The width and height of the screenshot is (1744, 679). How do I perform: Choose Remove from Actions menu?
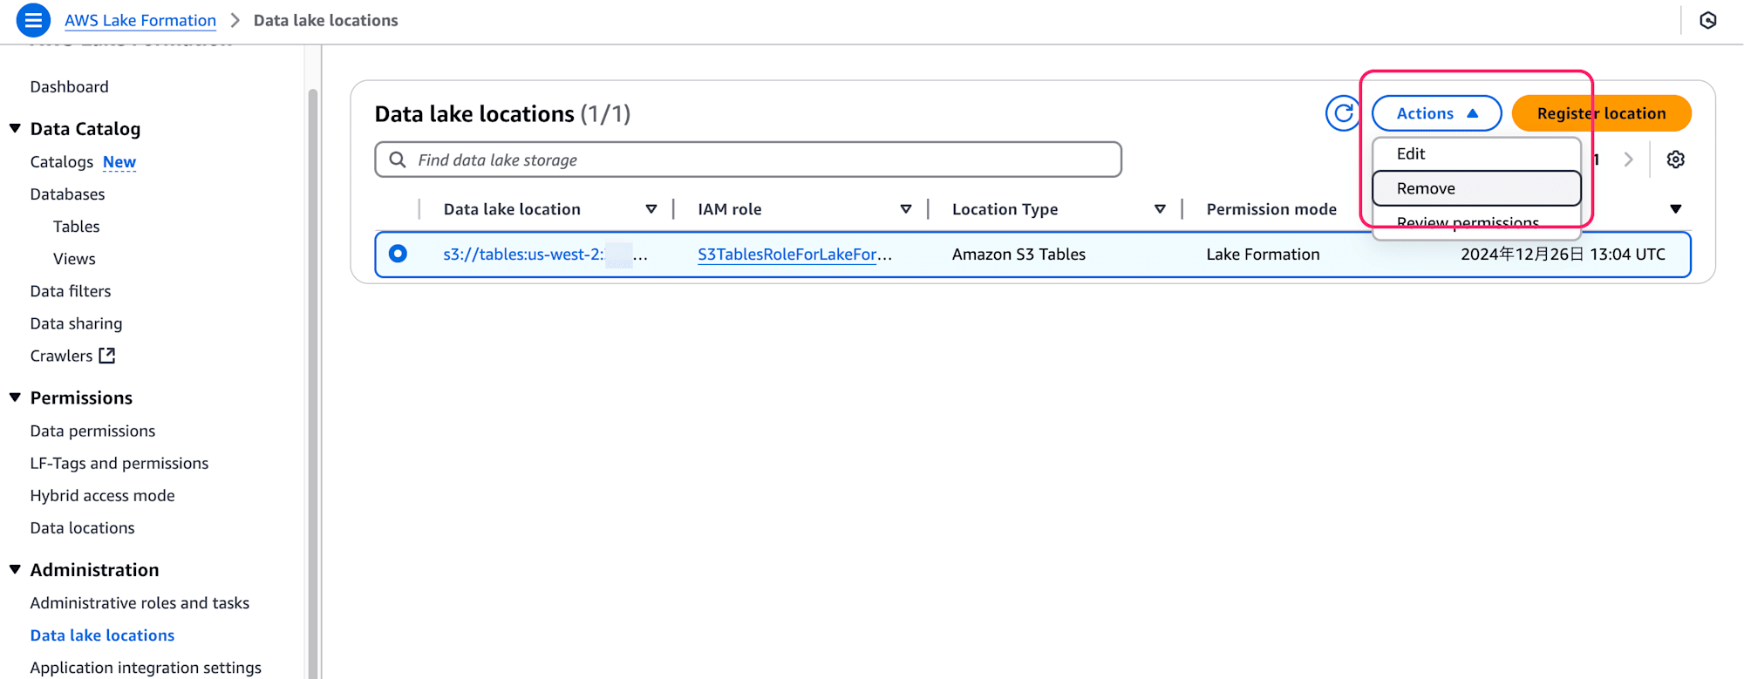1476,188
